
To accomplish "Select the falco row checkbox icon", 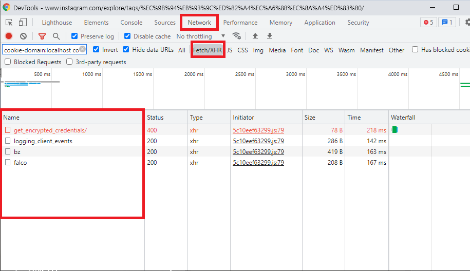I will [x=8, y=162].
